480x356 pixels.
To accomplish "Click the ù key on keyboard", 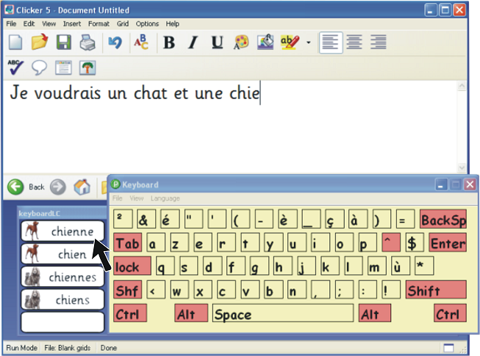I will (401, 266).
